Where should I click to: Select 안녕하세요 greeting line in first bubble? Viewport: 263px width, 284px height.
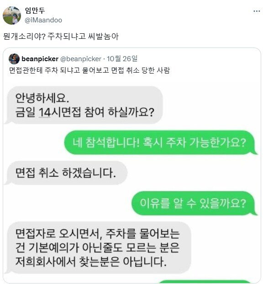point(42,98)
